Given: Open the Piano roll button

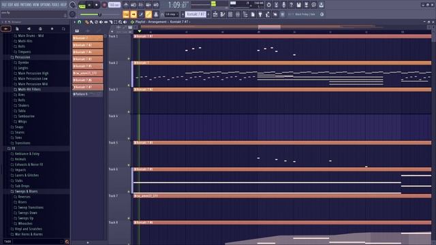Looking at the screenshot, I should click(223, 14).
